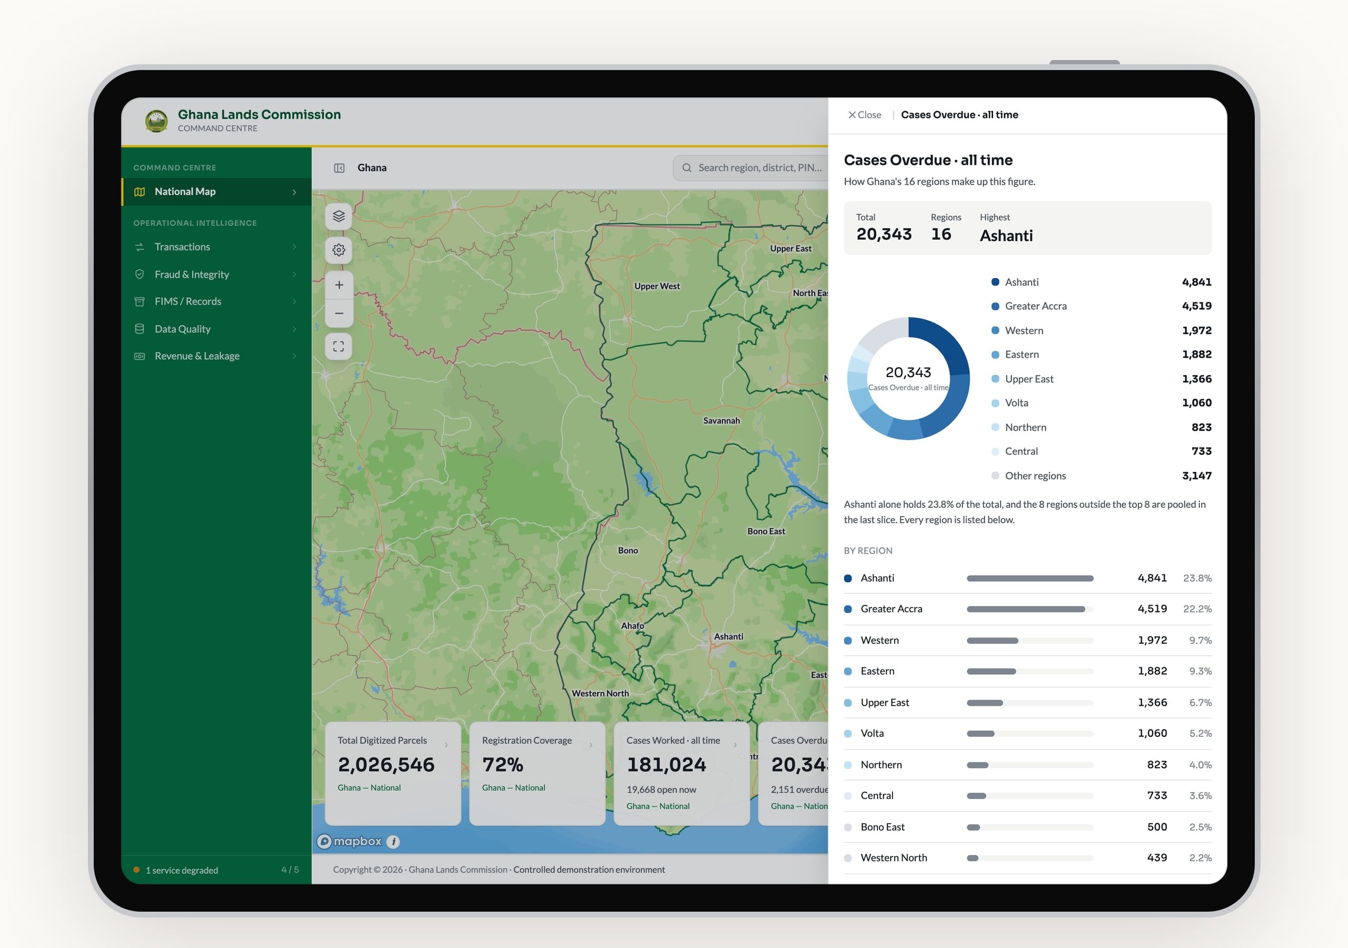This screenshot has height=948, width=1348.
Task: Zoom in on the map
Action: 339,285
